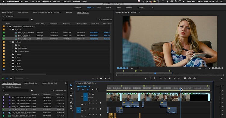Open Program monitor settings wrench

point(209,68)
